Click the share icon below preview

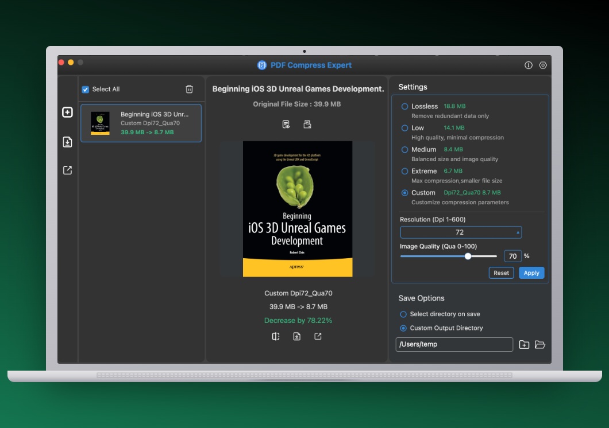tap(318, 337)
